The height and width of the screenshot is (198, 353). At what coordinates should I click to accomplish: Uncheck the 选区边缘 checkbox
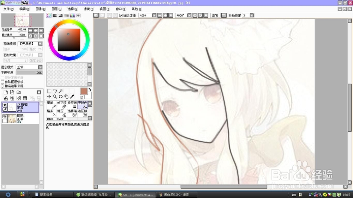click(121, 16)
